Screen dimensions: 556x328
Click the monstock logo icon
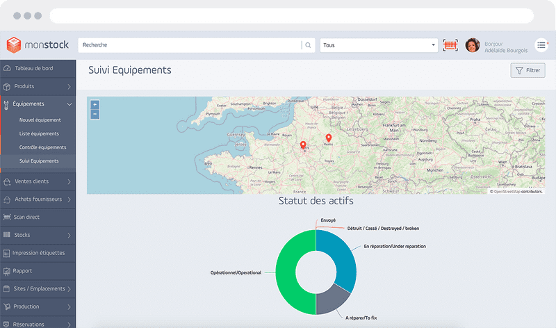tap(14, 45)
